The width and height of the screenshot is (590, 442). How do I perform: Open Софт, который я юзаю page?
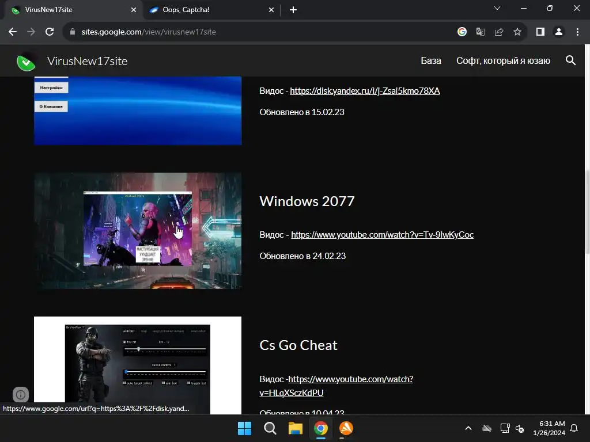pyautogui.click(x=503, y=60)
